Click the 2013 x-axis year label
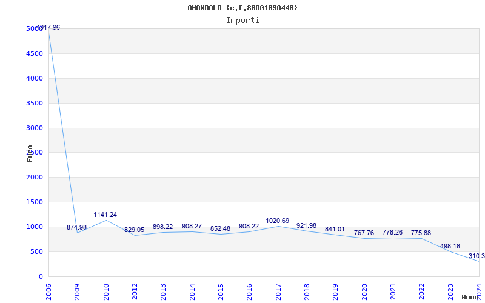The width and height of the screenshot is (485, 303). tap(163, 292)
